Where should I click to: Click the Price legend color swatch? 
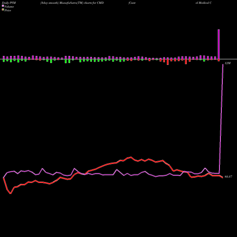[3, 10]
